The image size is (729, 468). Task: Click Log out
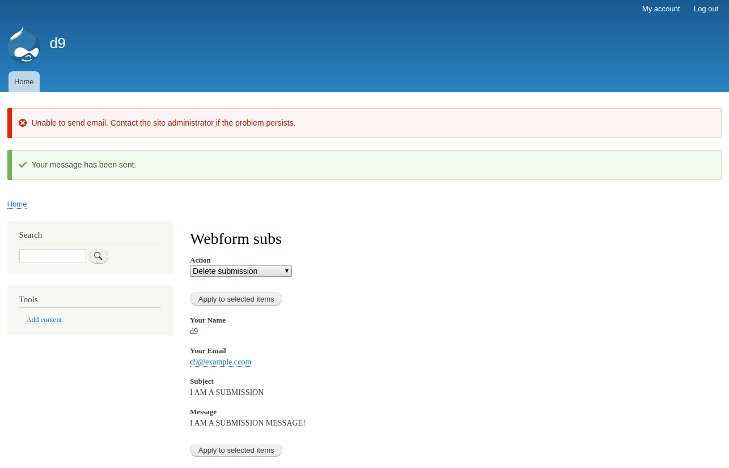(705, 8)
